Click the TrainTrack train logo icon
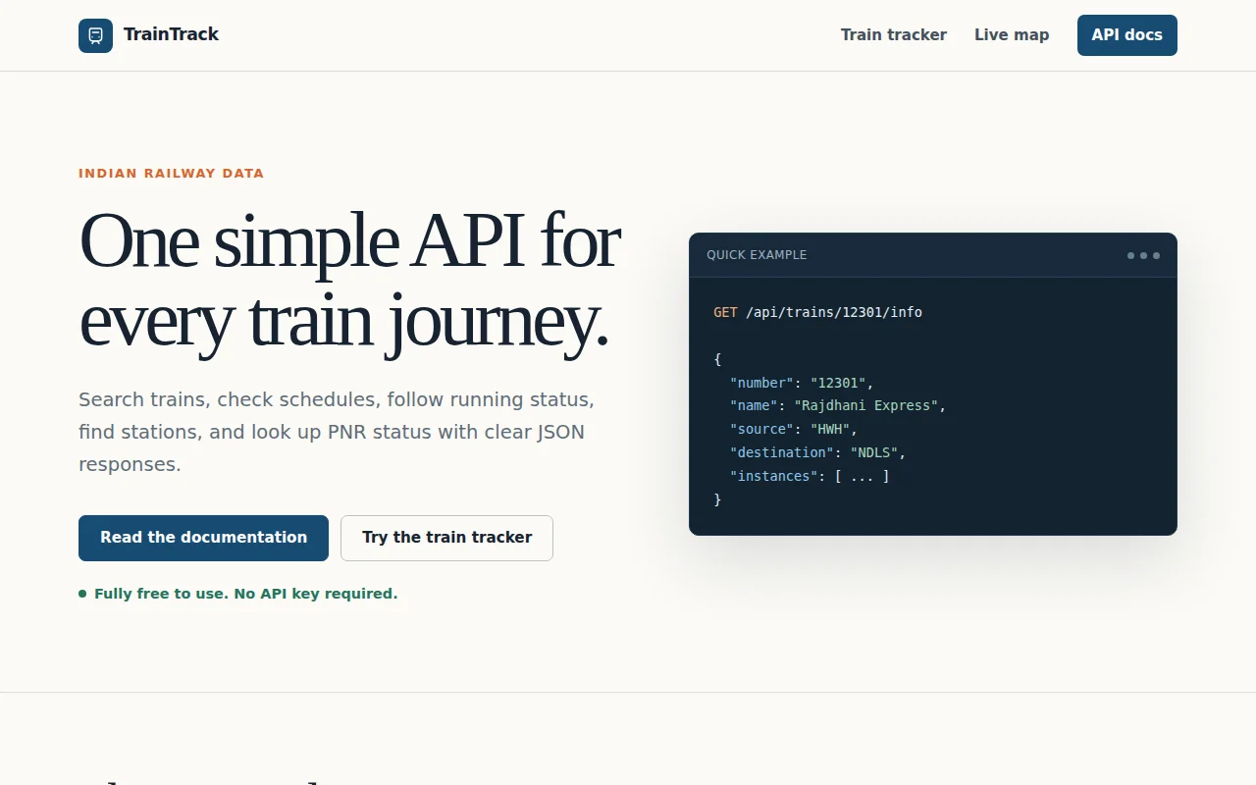The image size is (1256, 785). [x=95, y=35]
